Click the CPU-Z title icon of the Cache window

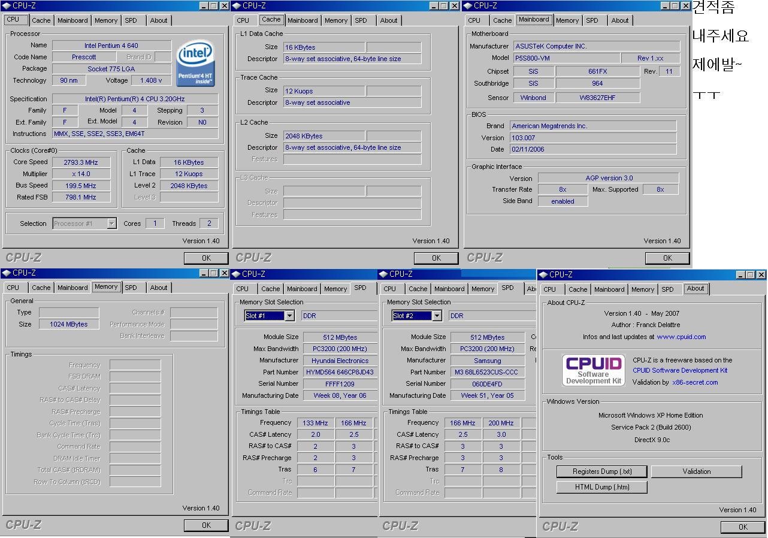point(237,5)
